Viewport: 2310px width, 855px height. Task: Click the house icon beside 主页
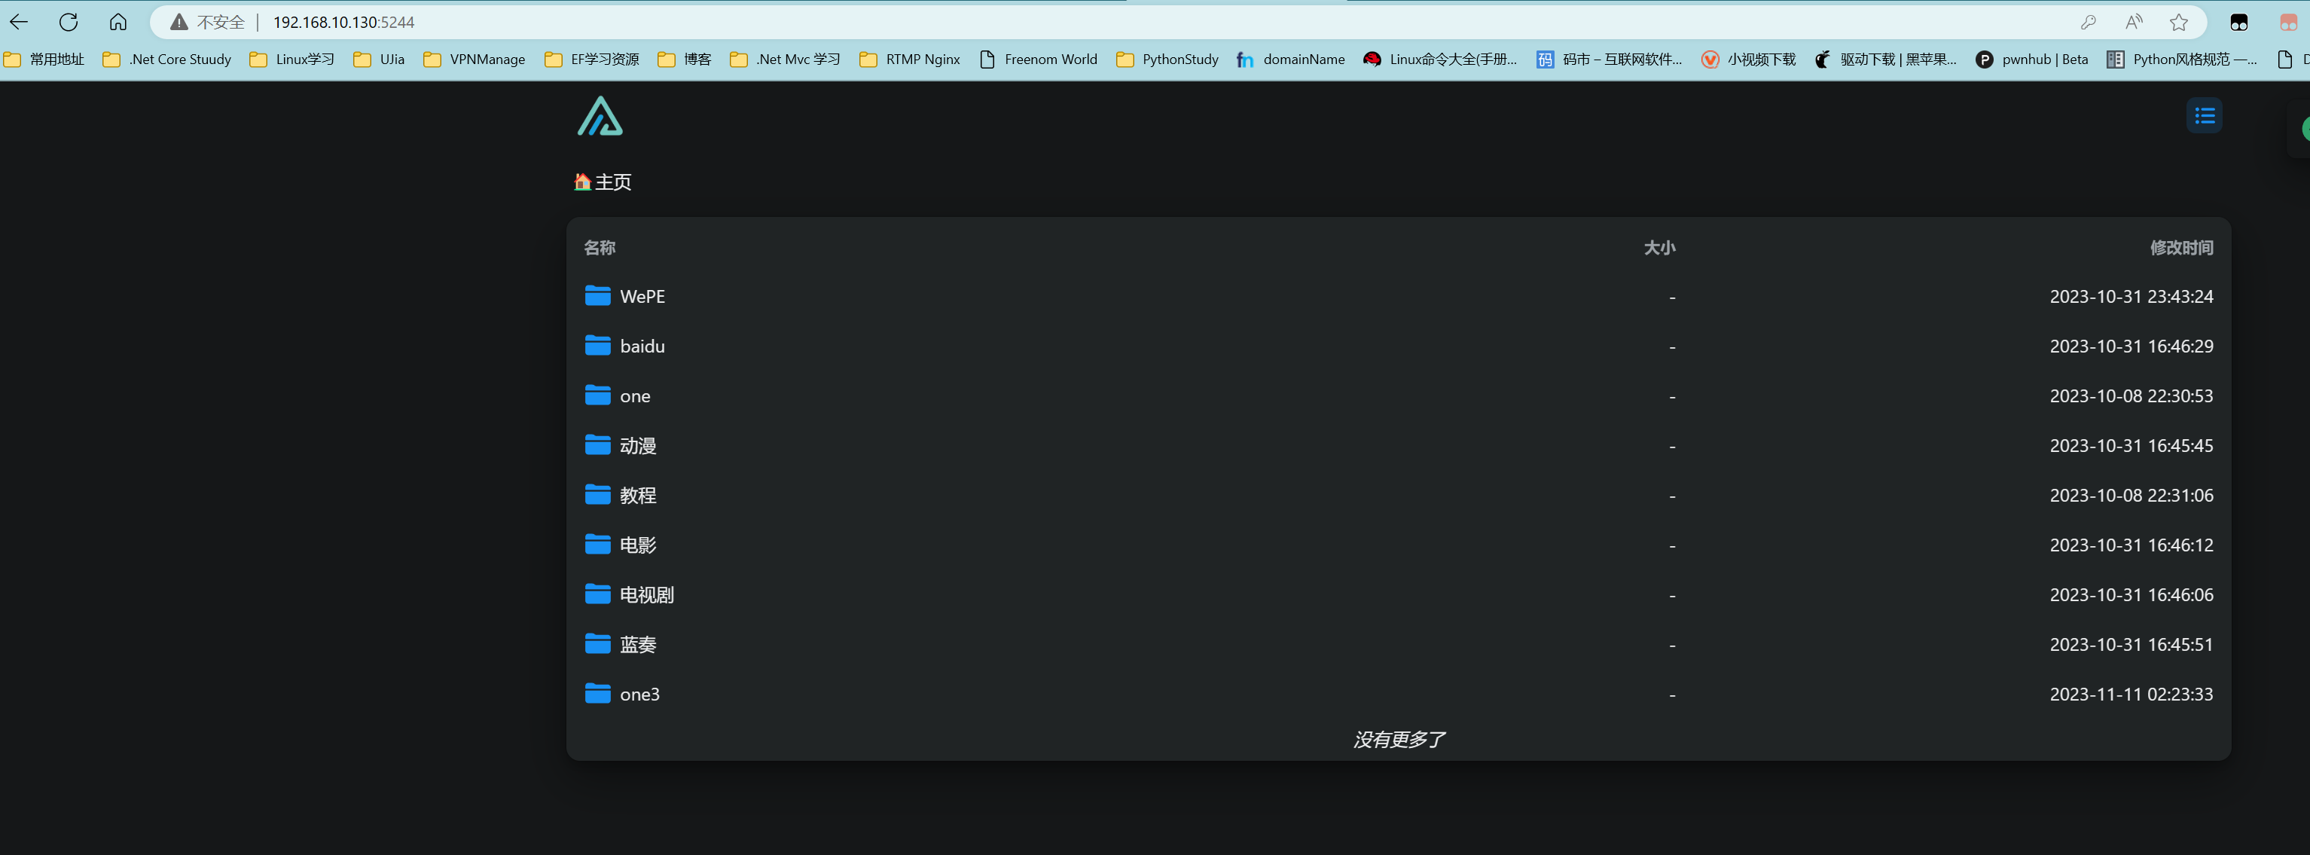582,182
